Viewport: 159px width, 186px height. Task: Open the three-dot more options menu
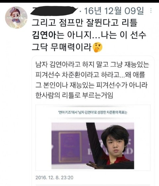tap(151, 11)
